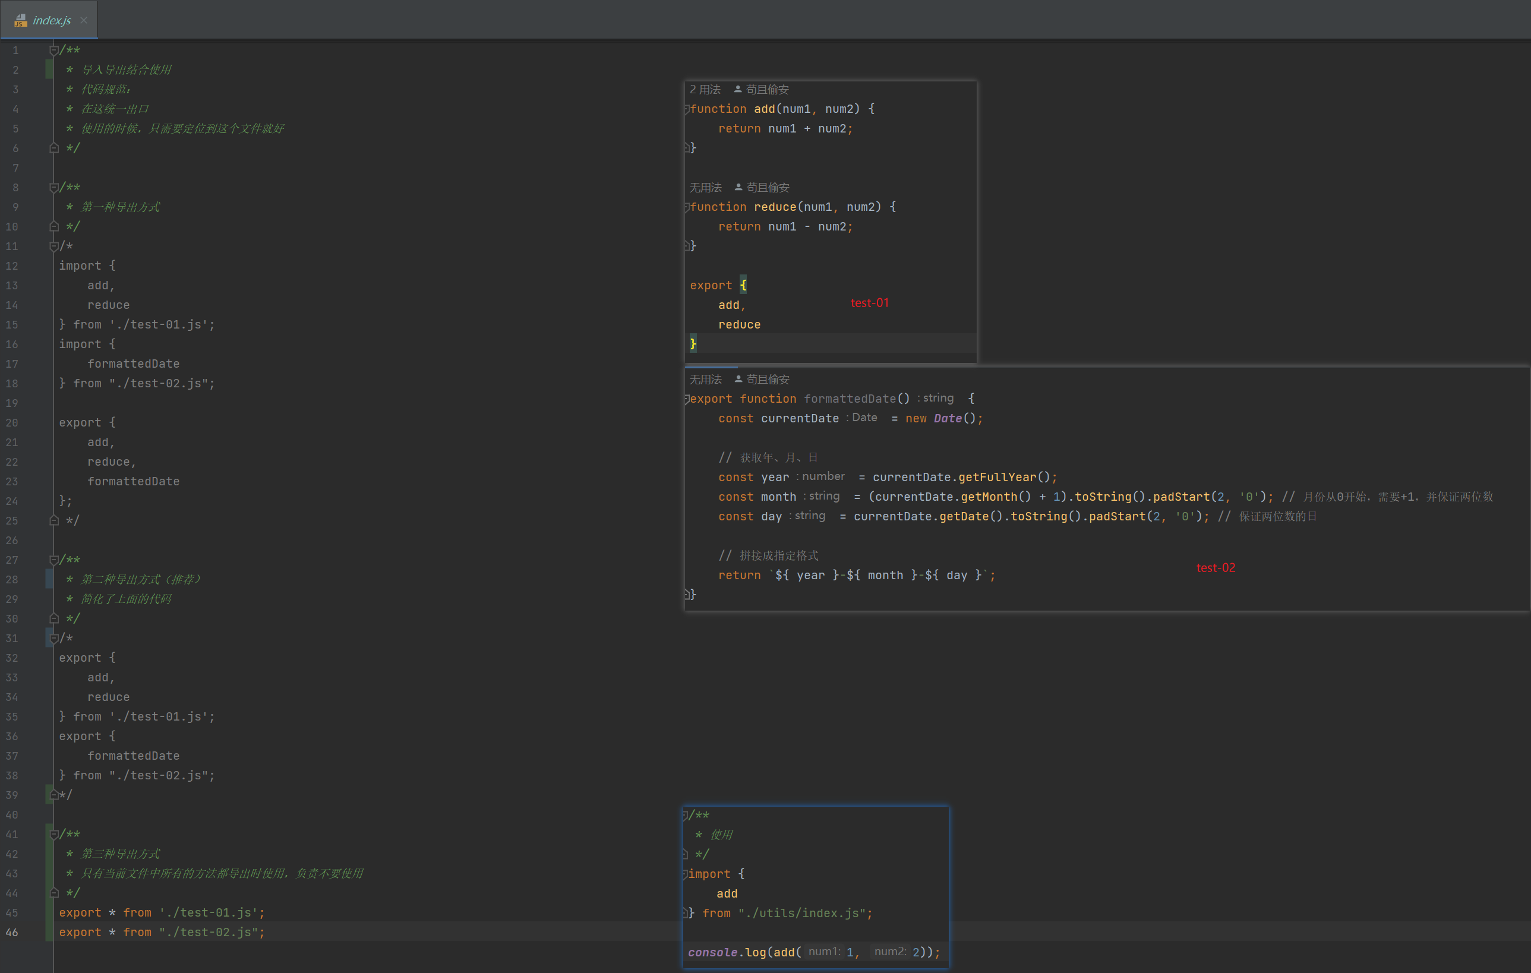Collapse the comment fold marker at line 8

54,188
